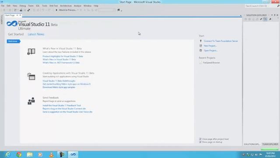Click the green Start play arrow
This screenshot has height=158, width=280.
coord(56,10)
